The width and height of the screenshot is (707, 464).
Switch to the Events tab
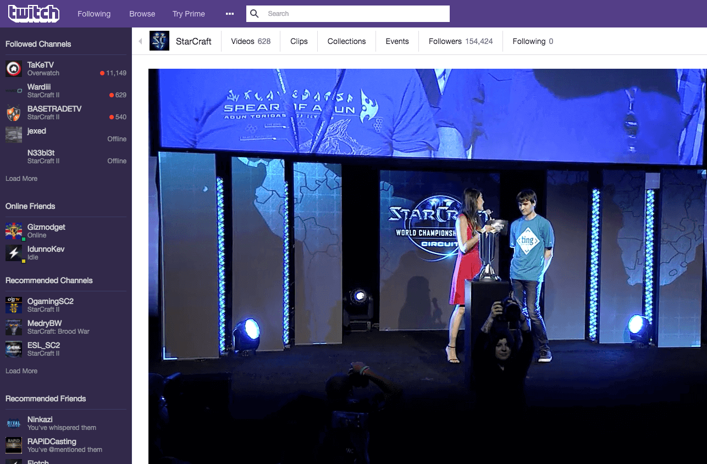click(397, 41)
